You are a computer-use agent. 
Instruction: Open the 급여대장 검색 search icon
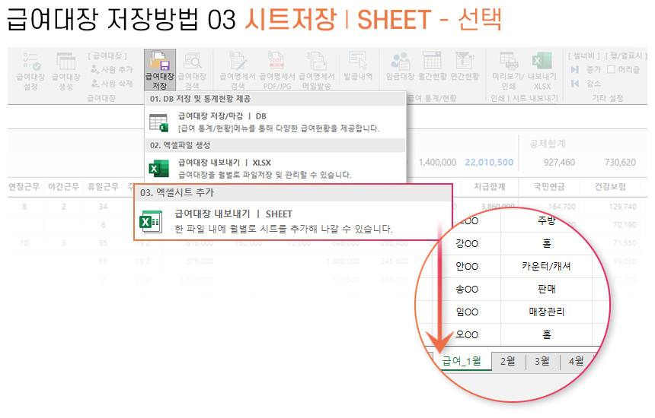tap(191, 70)
